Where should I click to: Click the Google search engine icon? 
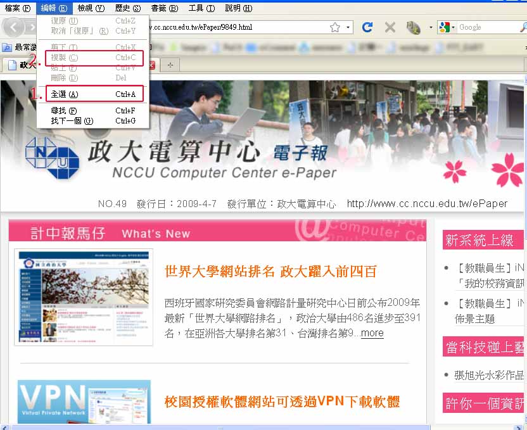(444, 27)
